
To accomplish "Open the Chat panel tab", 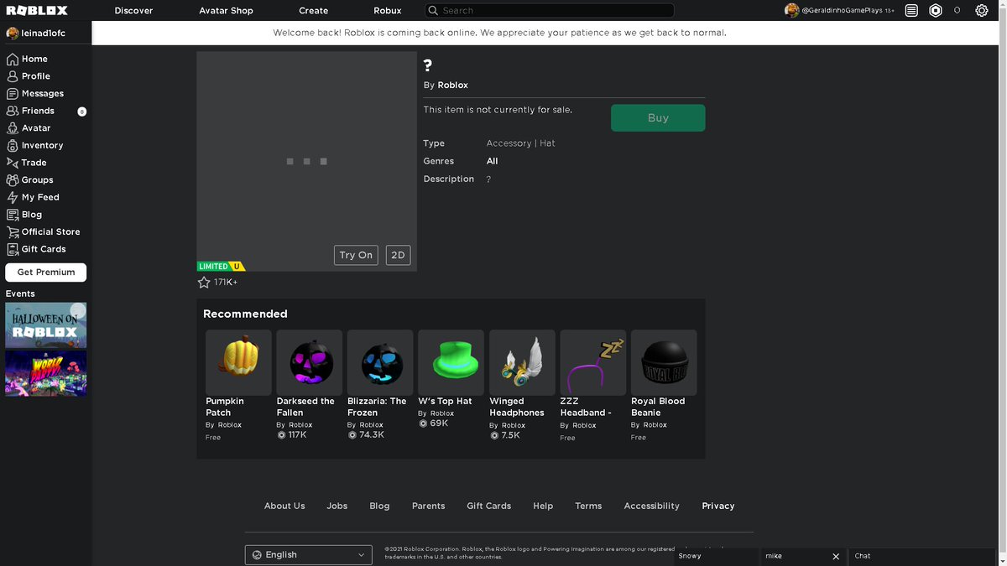I will pos(923,557).
